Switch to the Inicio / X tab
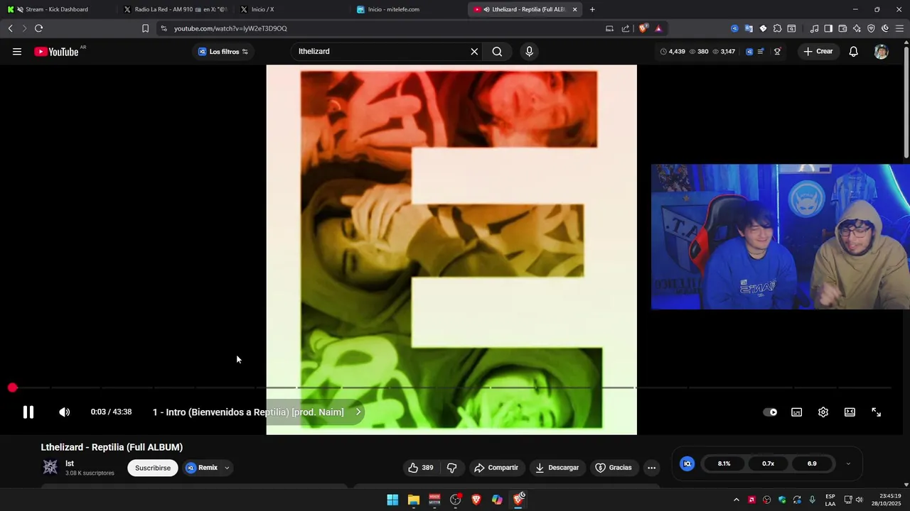Viewport: 910px width, 511px height. coord(291,9)
